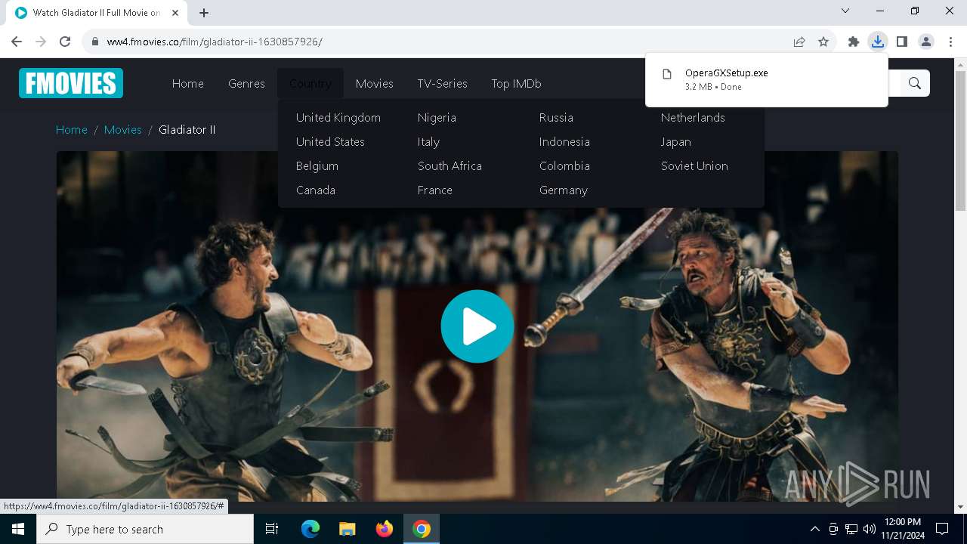967x544 pixels.
Task: Select the Movies navigation item
Action: [x=375, y=83]
